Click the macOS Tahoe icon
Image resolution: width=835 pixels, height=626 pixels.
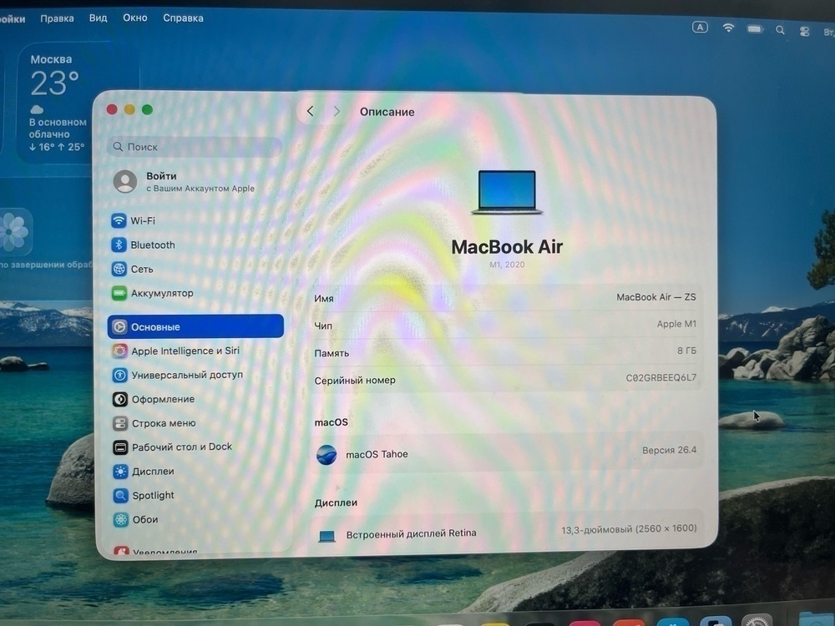tap(326, 455)
